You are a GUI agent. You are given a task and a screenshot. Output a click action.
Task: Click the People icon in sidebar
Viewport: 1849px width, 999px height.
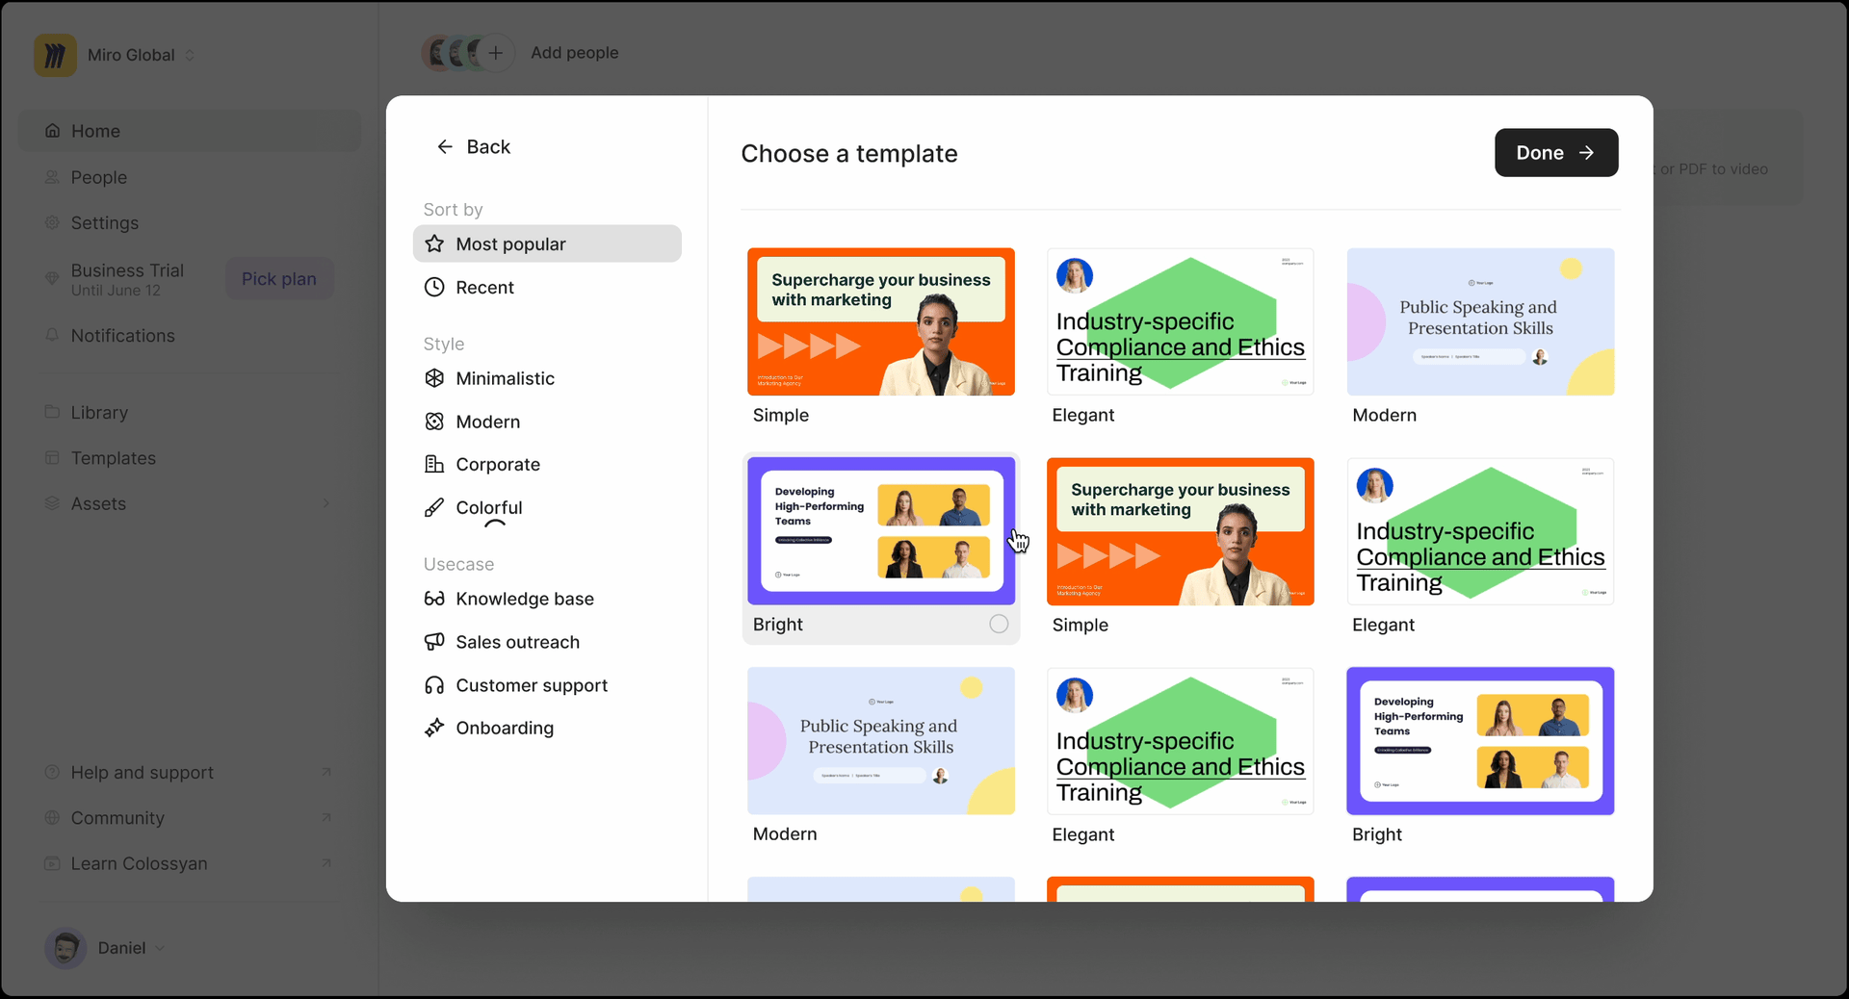52,177
